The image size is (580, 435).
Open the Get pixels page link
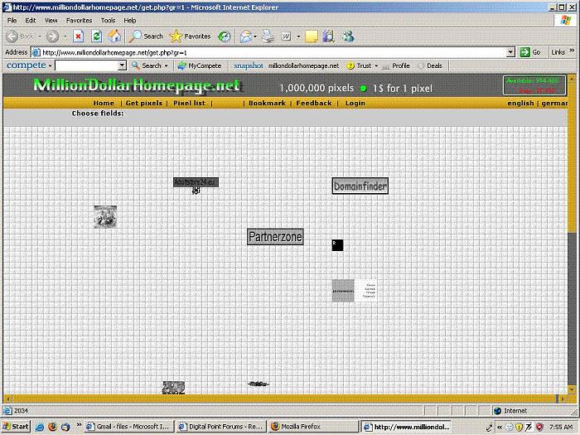[x=144, y=104]
